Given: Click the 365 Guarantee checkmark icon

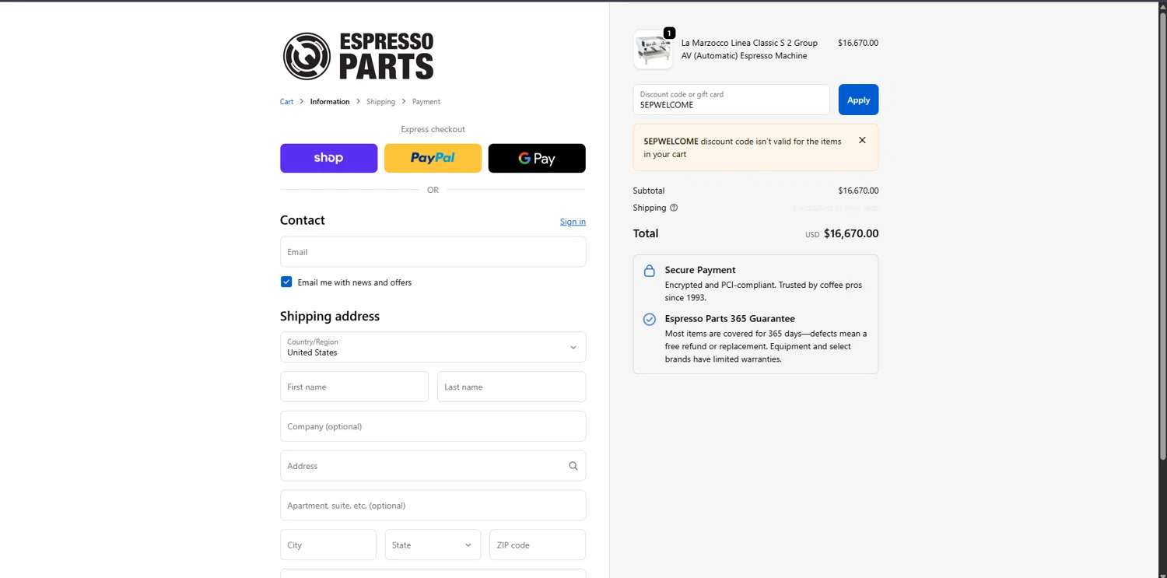Looking at the screenshot, I should (650, 319).
